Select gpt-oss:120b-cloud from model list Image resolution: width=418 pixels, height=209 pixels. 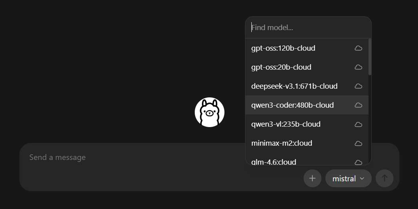283,48
